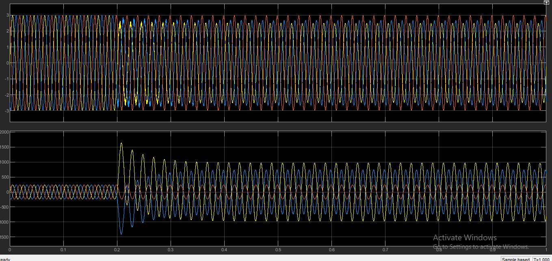Click the x-axis tick label '0.4'

(224, 249)
